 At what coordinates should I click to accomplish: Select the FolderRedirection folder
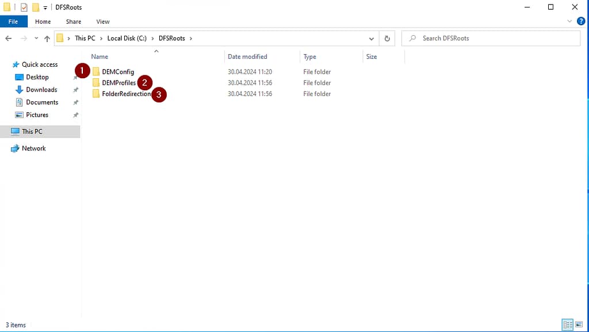(x=126, y=94)
